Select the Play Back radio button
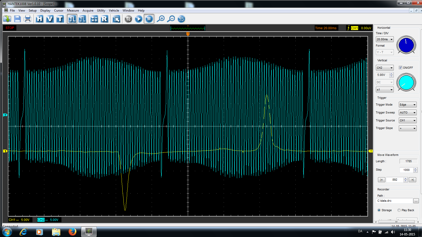Screen dimensions: 422x237 (399, 210)
